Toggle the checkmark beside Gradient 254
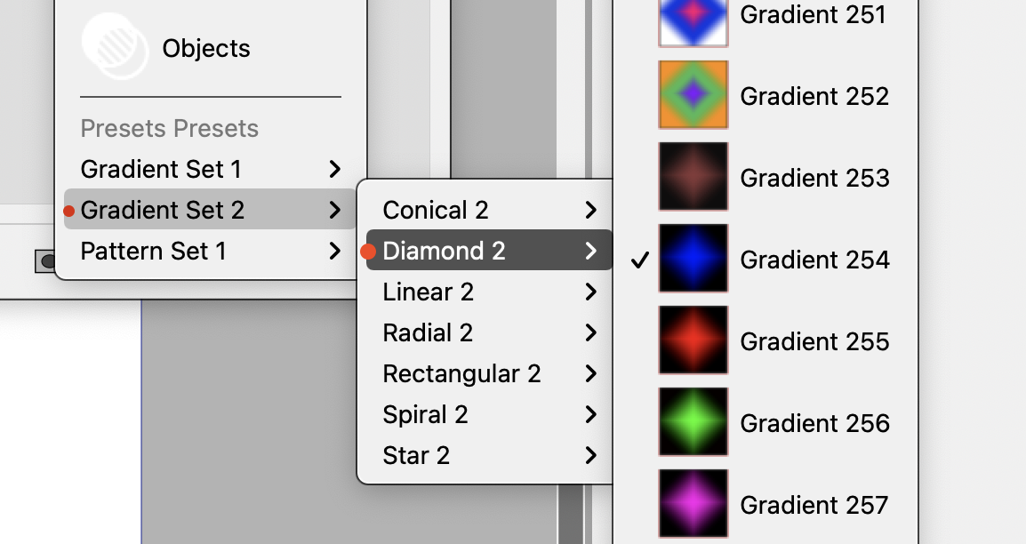This screenshot has width=1026, height=544. 637,260
